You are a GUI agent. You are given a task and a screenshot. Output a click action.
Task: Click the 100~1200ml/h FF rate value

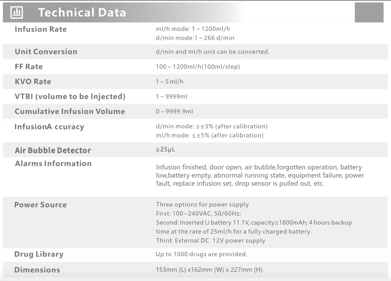click(x=198, y=67)
